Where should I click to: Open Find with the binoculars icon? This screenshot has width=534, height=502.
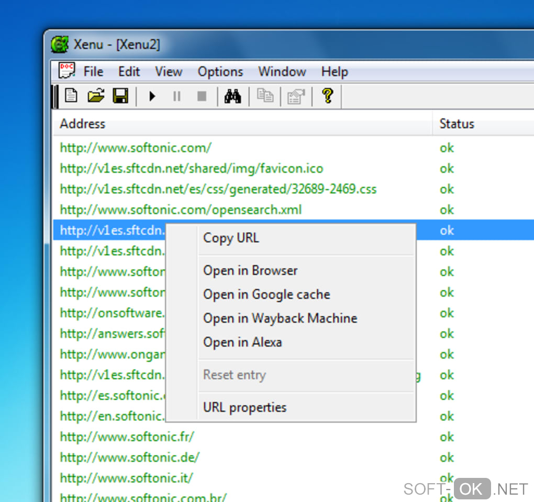click(x=232, y=96)
